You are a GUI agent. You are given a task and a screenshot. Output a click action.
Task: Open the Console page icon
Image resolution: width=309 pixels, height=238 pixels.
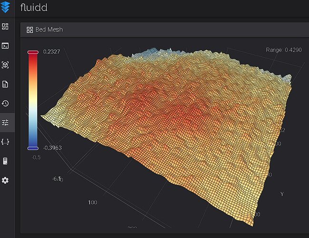pyautogui.click(x=5, y=46)
